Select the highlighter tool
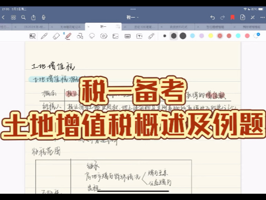This screenshot has height=200, width=266. (x=68, y=36)
